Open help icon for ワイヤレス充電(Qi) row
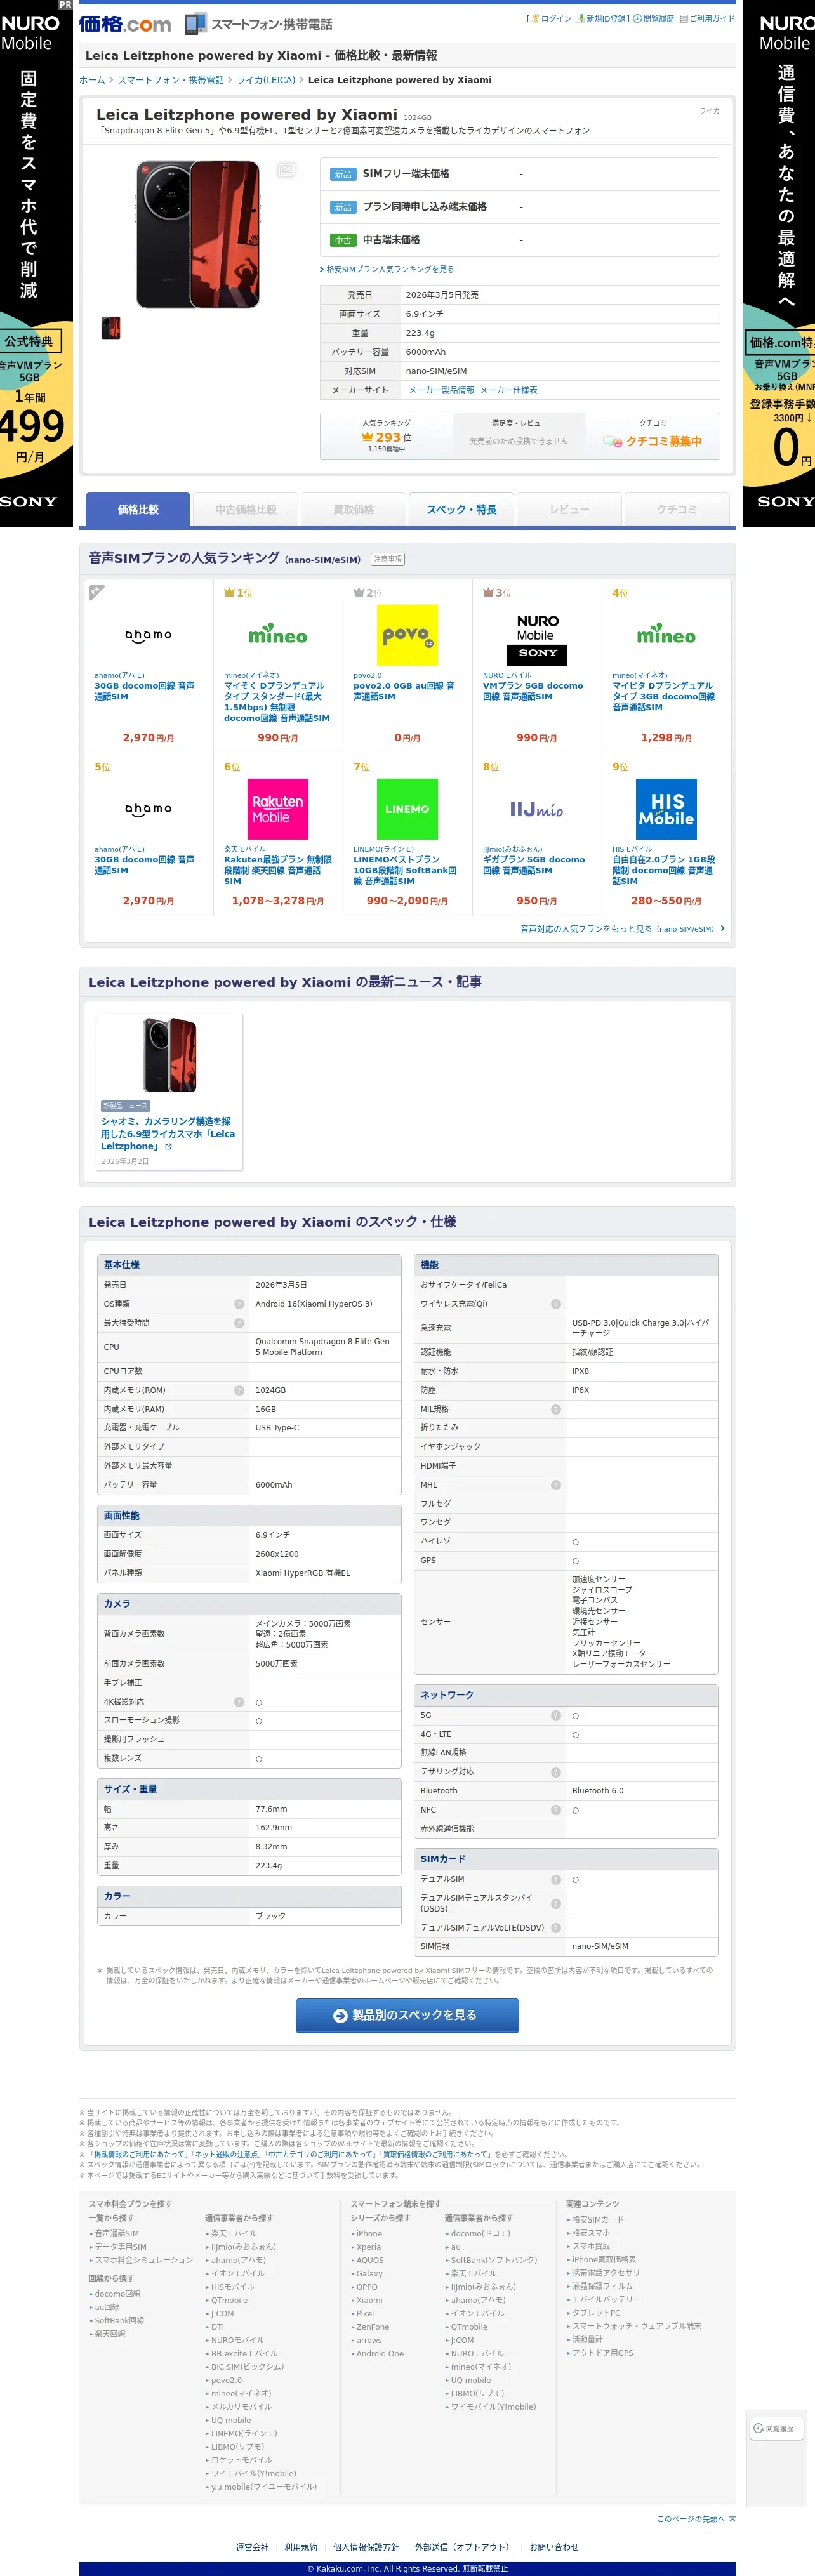The height and width of the screenshot is (2576, 815). 556,1304
